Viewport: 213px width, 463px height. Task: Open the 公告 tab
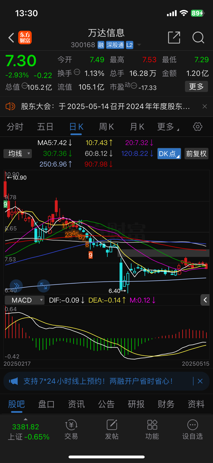pyautogui.click(x=106, y=404)
